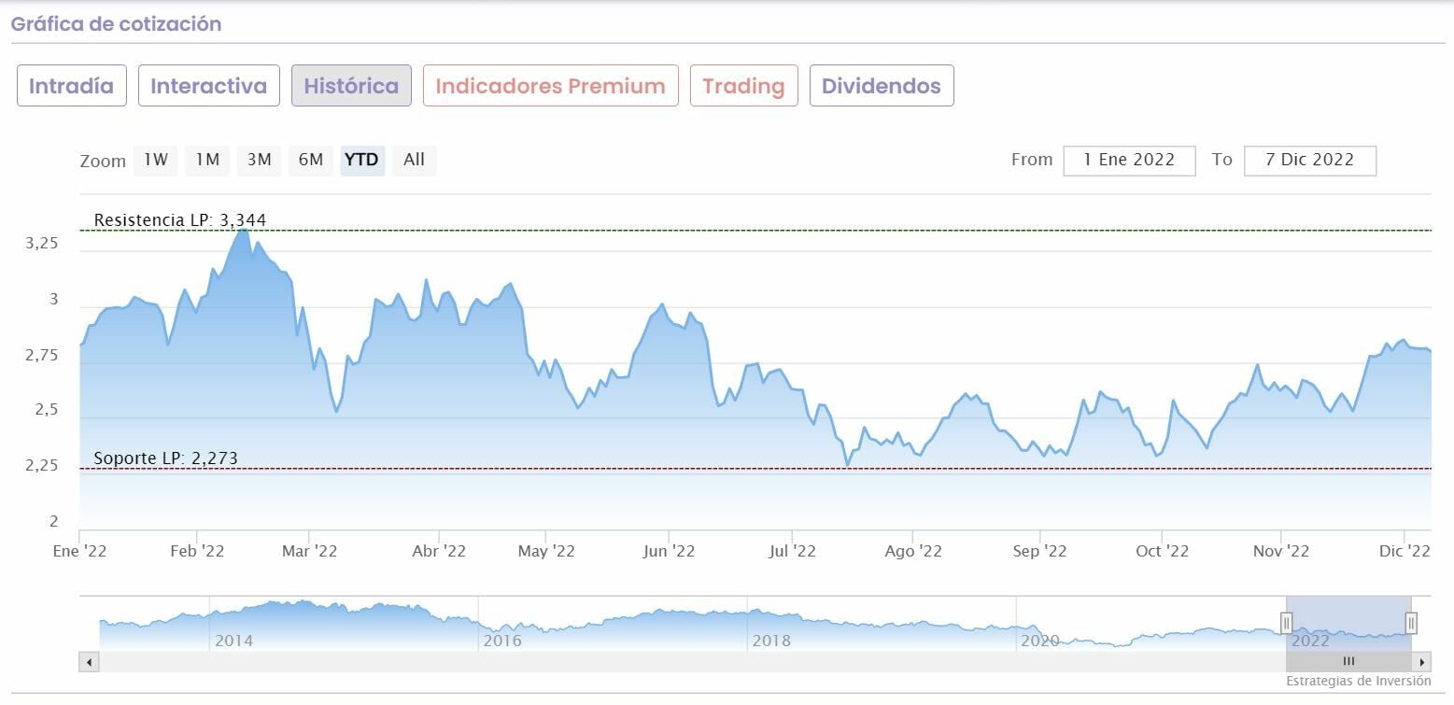
Task: Set zoom range to 1M
Action: coord(207,160)
